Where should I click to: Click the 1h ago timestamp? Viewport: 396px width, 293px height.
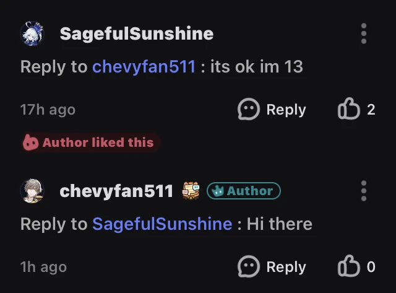43,267
